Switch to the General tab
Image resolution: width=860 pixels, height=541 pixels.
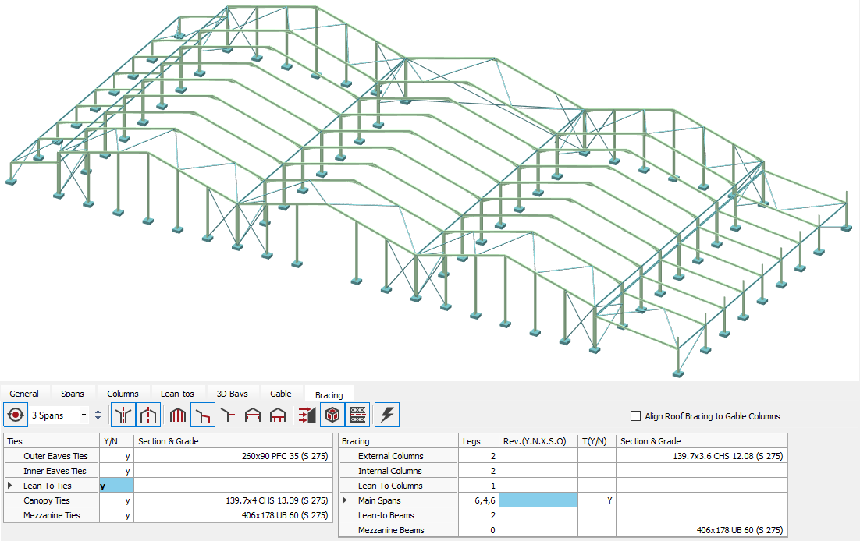[24, 394]
